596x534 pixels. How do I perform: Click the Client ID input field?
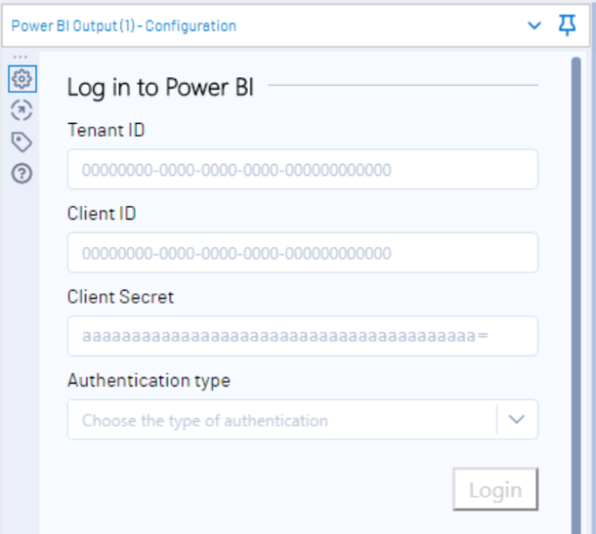click(x=303, y=253)
